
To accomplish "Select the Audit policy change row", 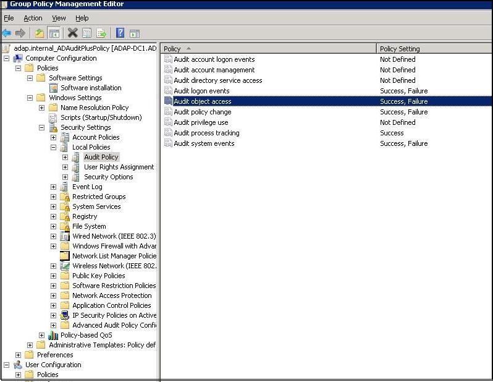I will [327, 112].
